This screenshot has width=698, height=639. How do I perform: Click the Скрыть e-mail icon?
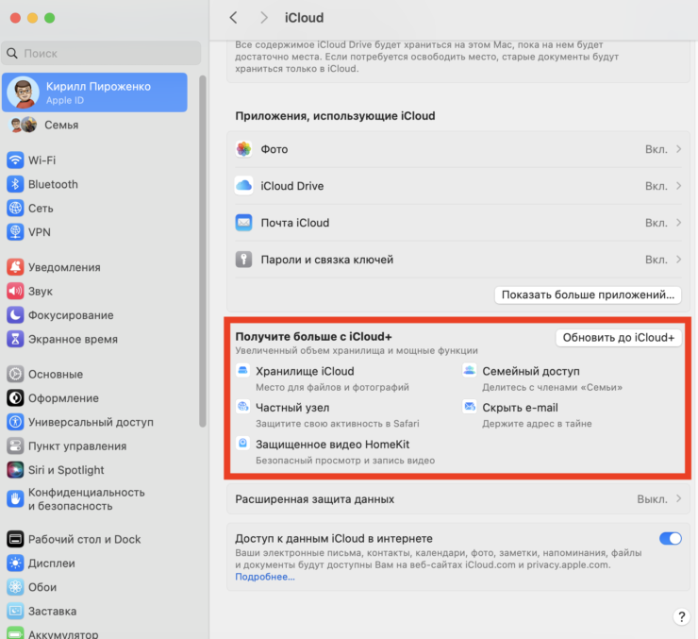click(469, 407)
